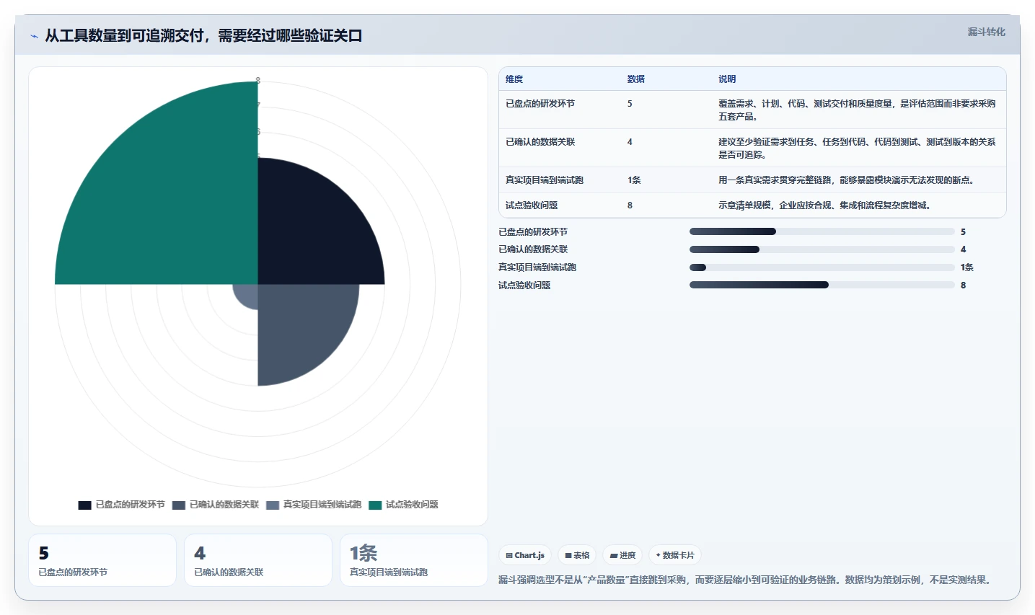
Task: Click the description starting 覆盖需求、计划
Action: tap(857, 110)
